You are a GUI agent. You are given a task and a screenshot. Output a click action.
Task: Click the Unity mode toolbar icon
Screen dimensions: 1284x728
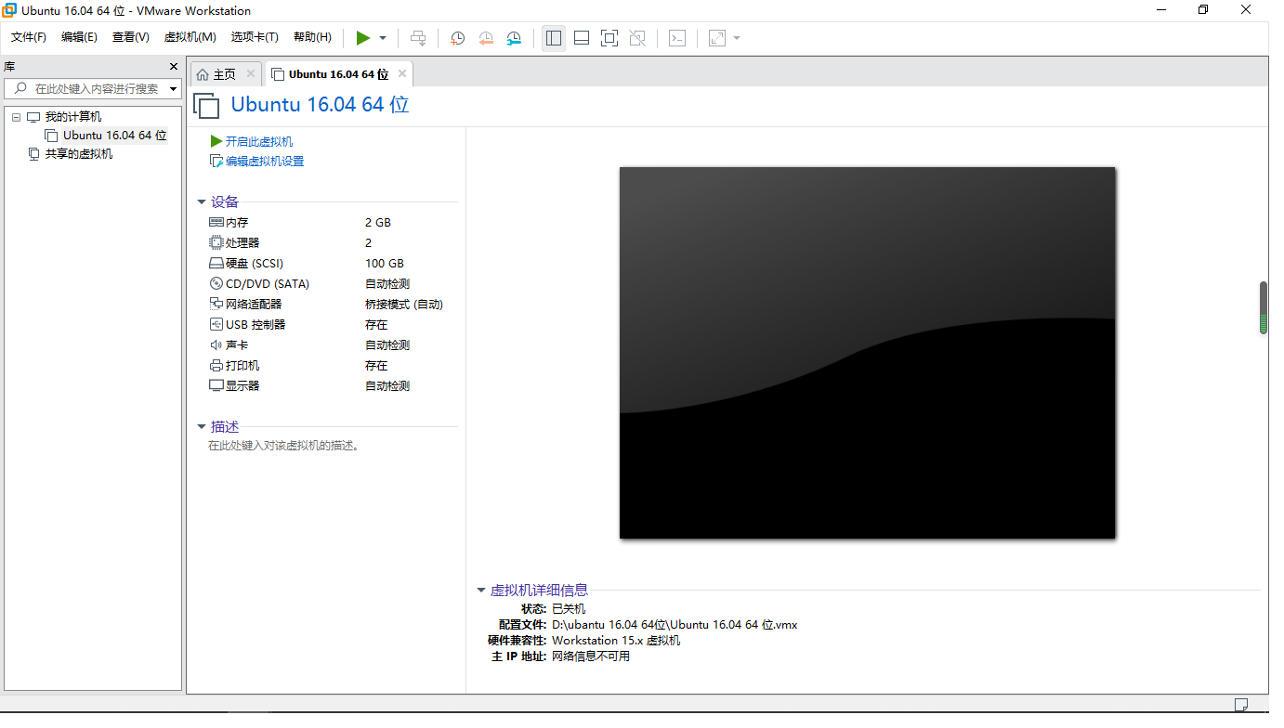tap(637, 38)
